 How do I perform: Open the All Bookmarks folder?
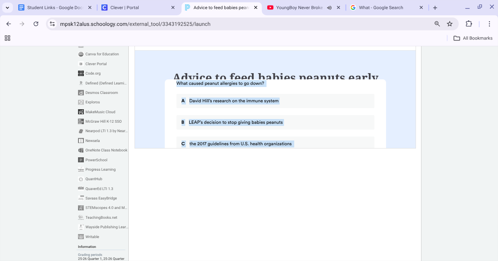[473, 38]
